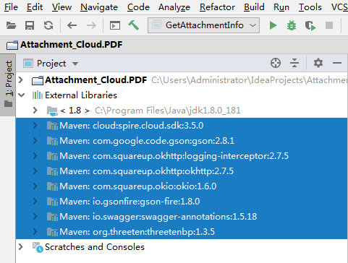Build the project with the hammer icon
This screenshot has width=348, height=263.
pyautogui.click(x=133, y=25)
